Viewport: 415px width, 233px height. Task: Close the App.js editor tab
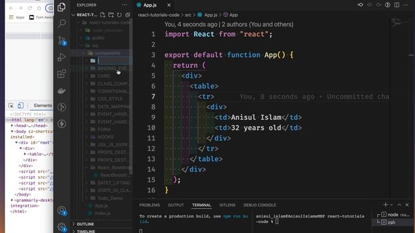(169, 5)
